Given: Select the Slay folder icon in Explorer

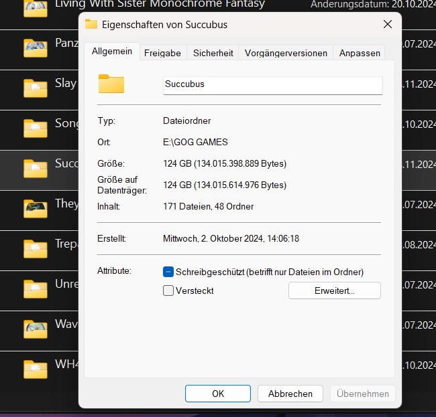Looking at the screenshot, I should [36, 88].
